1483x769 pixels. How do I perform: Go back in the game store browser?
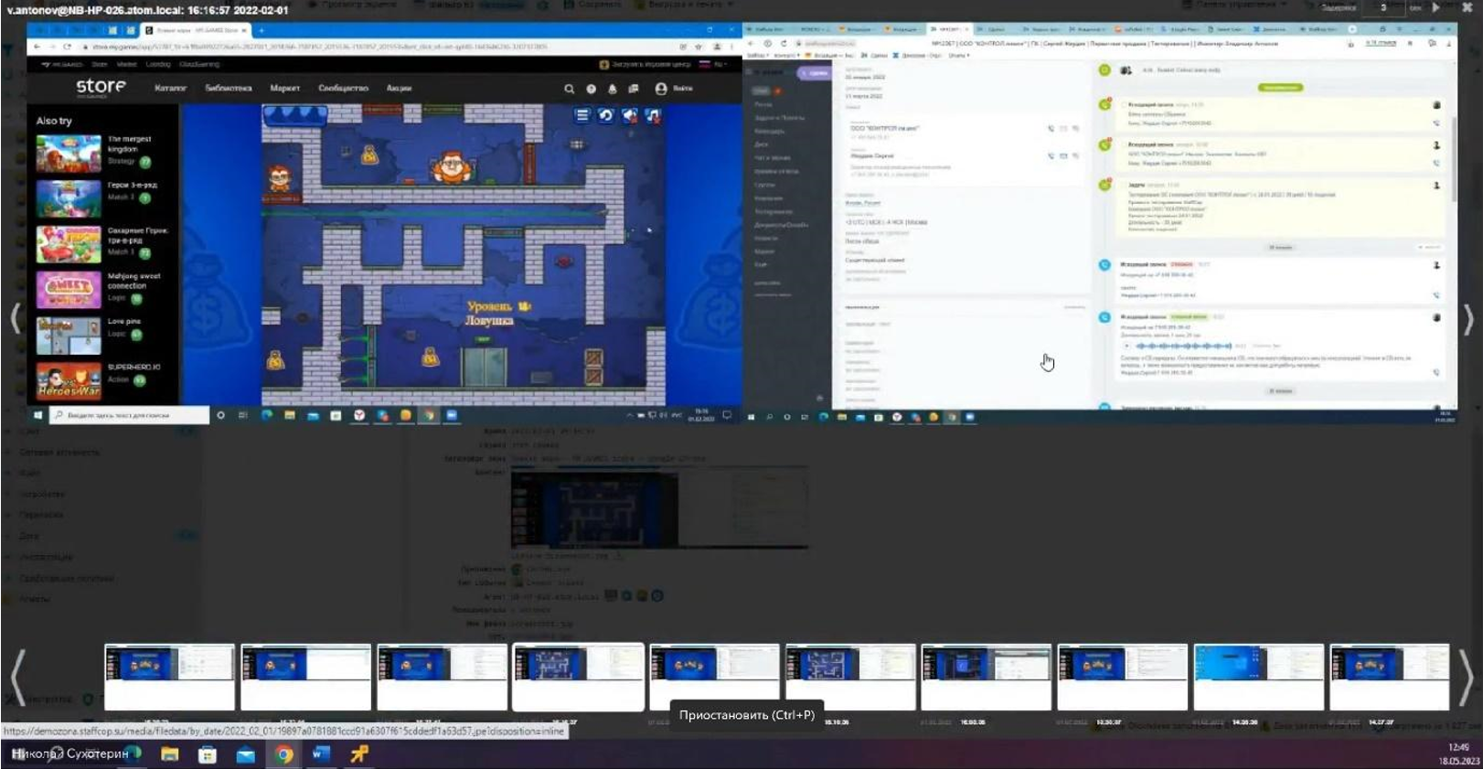click(37, 47)
